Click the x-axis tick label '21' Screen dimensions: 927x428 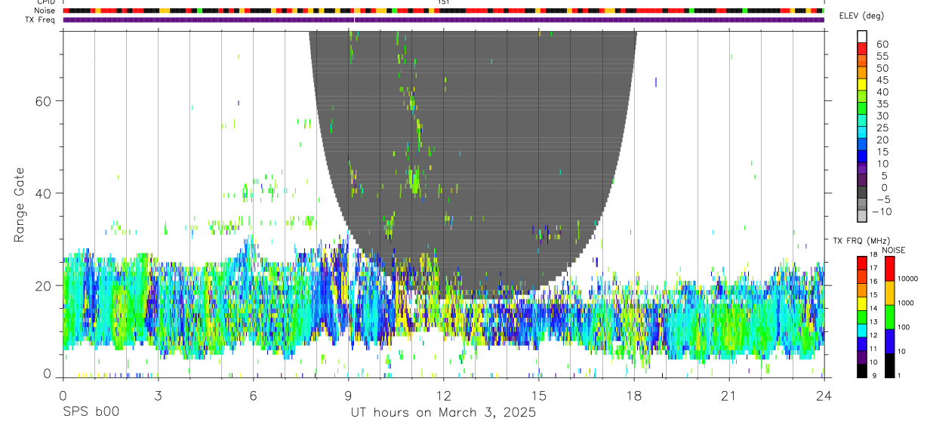tap(729, 396)
